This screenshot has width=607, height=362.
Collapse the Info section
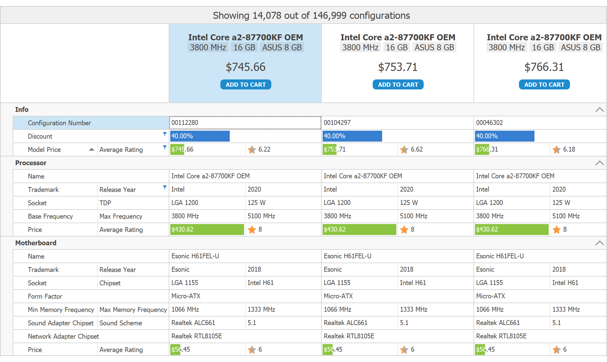pyautogui.click(x=599, y=109)
